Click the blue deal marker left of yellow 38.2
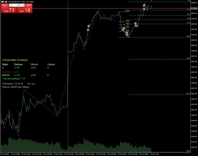Screen dimensions: 198x156 point(123,30)
